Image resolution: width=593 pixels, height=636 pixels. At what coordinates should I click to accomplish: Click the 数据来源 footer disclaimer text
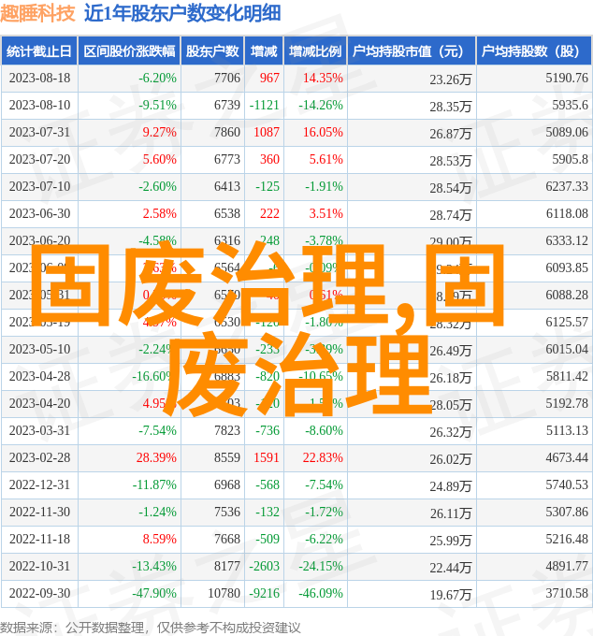click(151, 628)
